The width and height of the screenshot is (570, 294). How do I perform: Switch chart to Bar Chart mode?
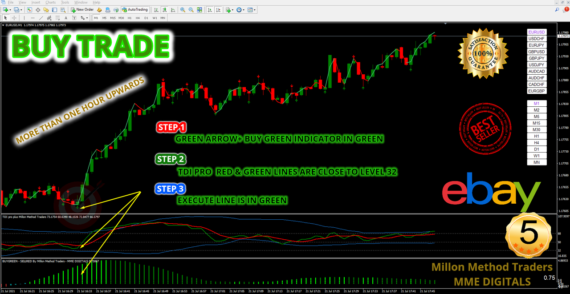click(x=156, y=10)
